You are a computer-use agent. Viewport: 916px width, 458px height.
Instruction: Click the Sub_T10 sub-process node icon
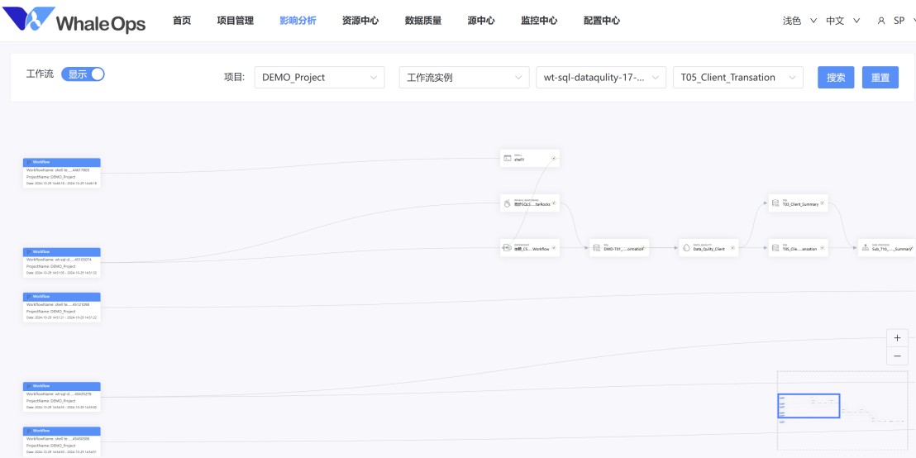click(866, 248)
